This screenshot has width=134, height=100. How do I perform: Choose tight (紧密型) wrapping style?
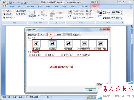tap(68, 45)
